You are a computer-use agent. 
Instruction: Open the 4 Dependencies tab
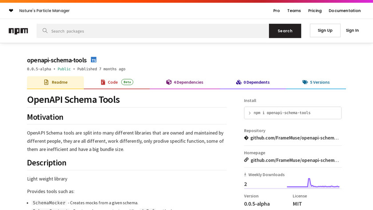point(185,82)
